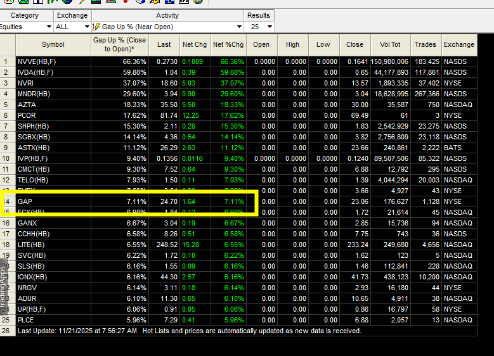This screenshot has width=494, height=356.
Task: Select the IVDA(HB,F) symbol cell
Action: (x=53, y=72)
